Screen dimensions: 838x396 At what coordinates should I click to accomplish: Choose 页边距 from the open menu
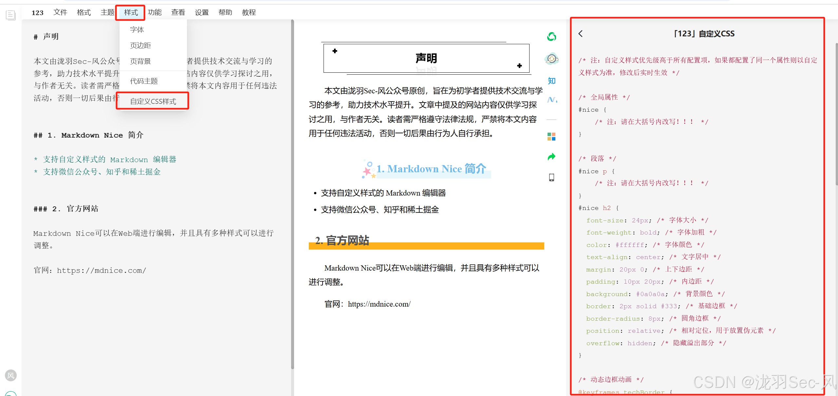(x=140, y=45)
